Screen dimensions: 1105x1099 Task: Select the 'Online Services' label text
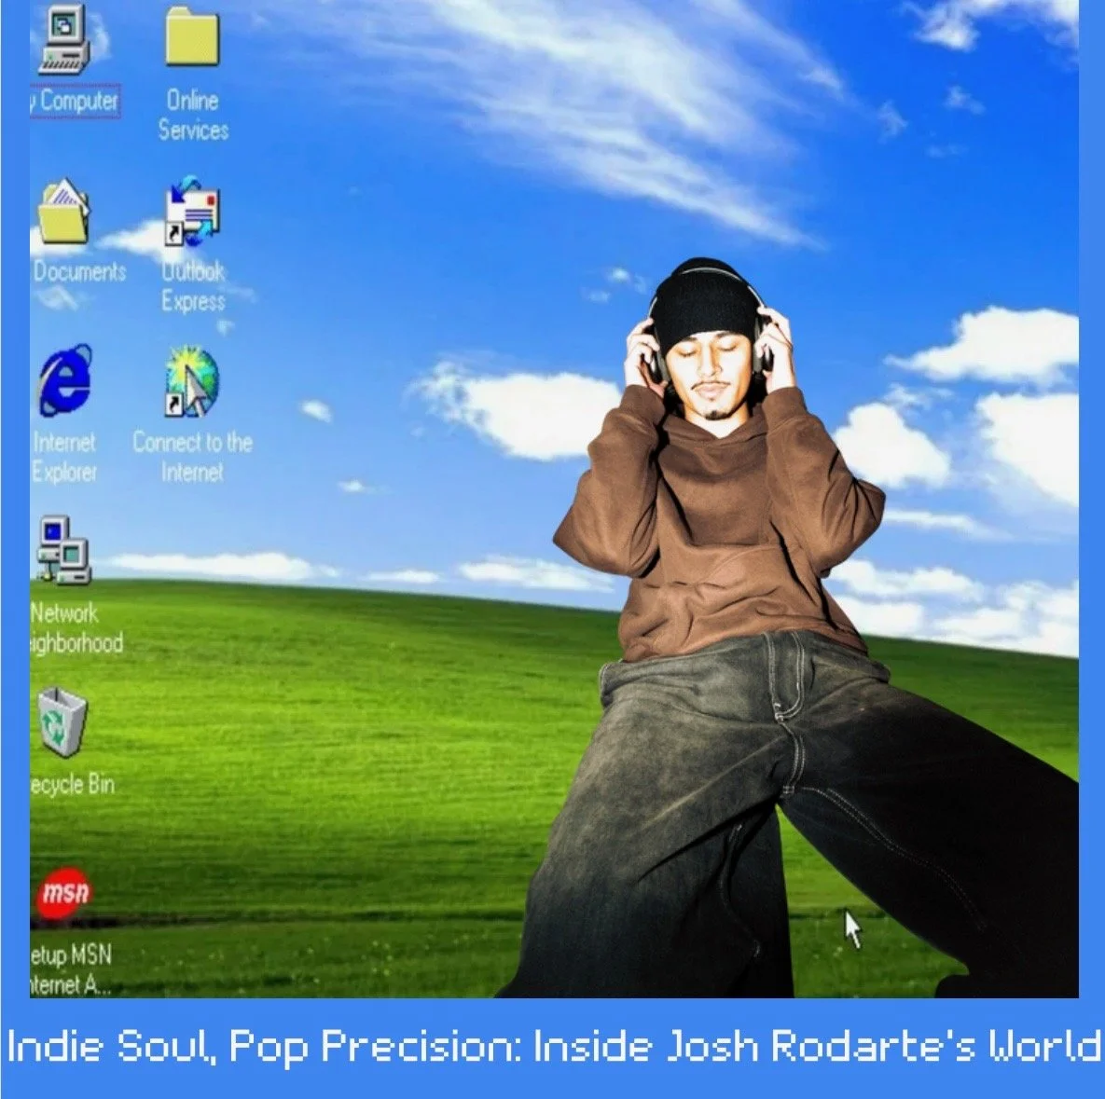[193, 115]
